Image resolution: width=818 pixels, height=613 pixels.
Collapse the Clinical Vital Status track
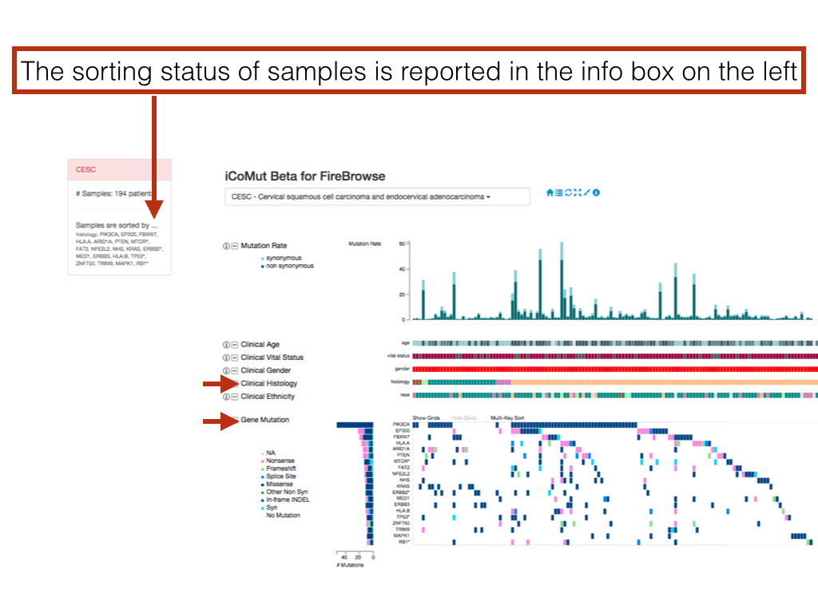click(234, 358)
